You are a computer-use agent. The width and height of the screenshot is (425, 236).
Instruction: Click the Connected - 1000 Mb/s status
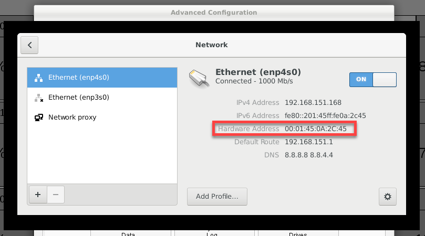point(254,81)
